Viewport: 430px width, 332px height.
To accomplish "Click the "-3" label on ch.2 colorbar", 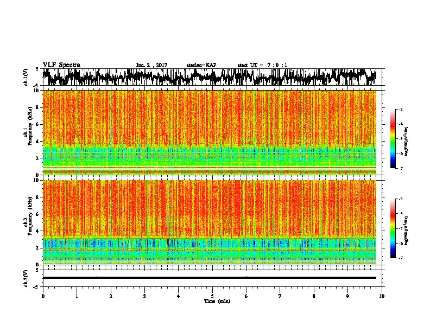I will click(400, 199).
